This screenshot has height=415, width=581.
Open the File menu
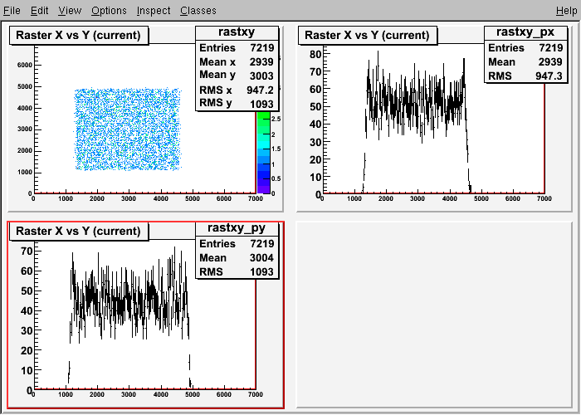pyautogui.click(x=12, y=10)
